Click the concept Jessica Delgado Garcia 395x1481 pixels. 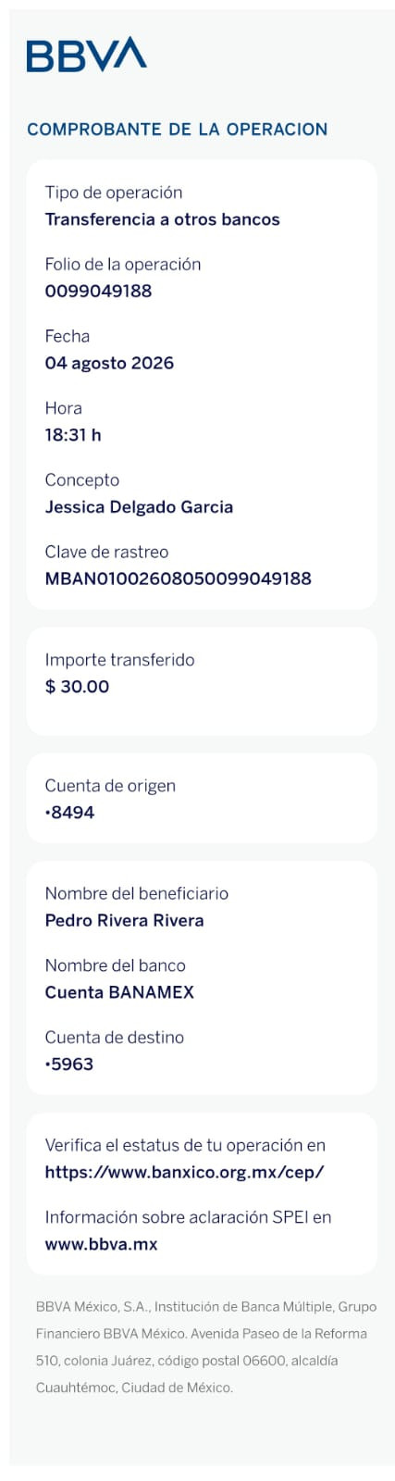139,507
